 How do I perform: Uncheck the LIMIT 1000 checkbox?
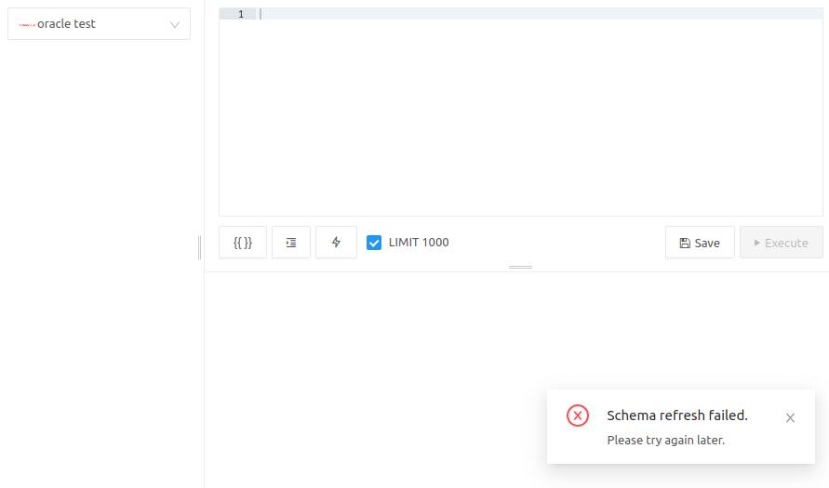374,243
